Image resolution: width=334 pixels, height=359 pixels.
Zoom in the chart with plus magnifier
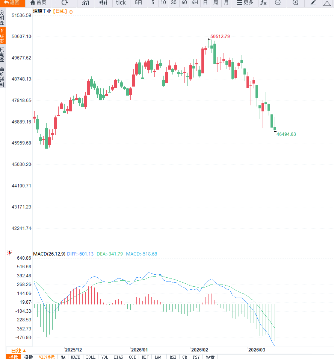point(295,3)
